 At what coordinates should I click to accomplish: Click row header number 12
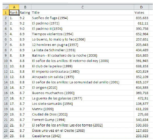click(5, 77)
